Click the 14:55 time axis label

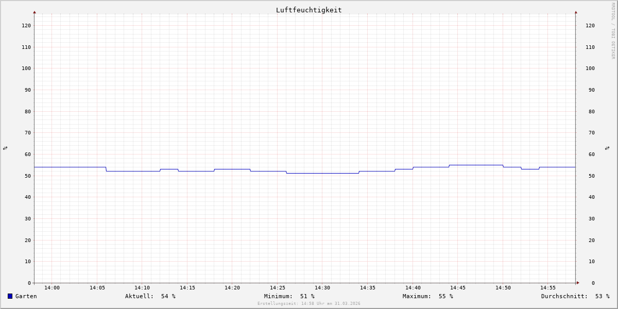tap(548, 288)
